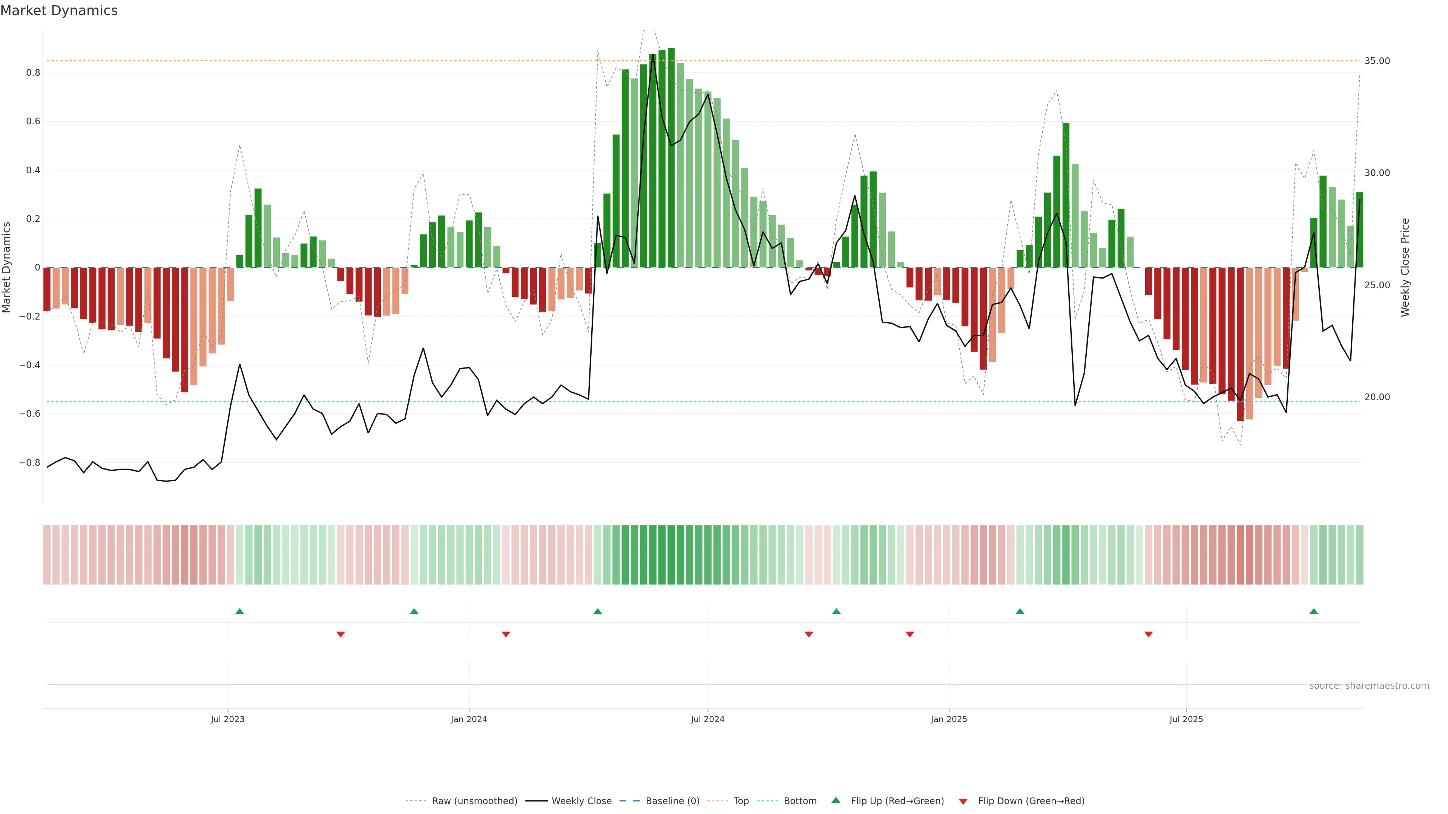Click the tallest dark green histogram bar
Image resolution: width=1448 pixels, height=814 pixels.
pyautogui.click(x=671, y=157)
